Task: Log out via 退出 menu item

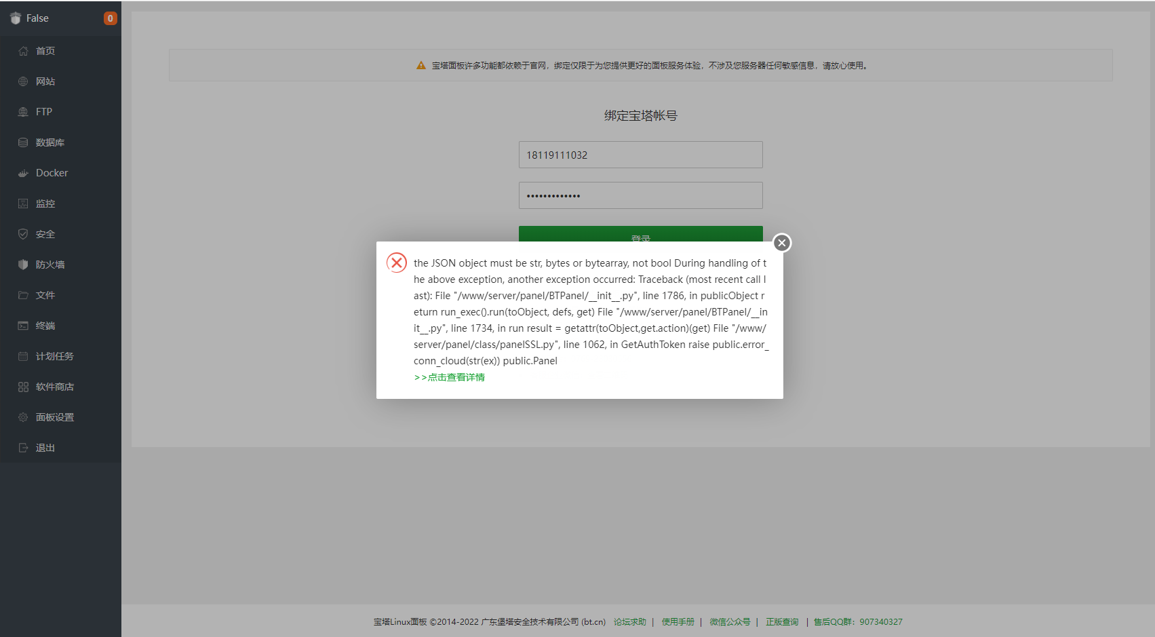Action: [45, 448]
